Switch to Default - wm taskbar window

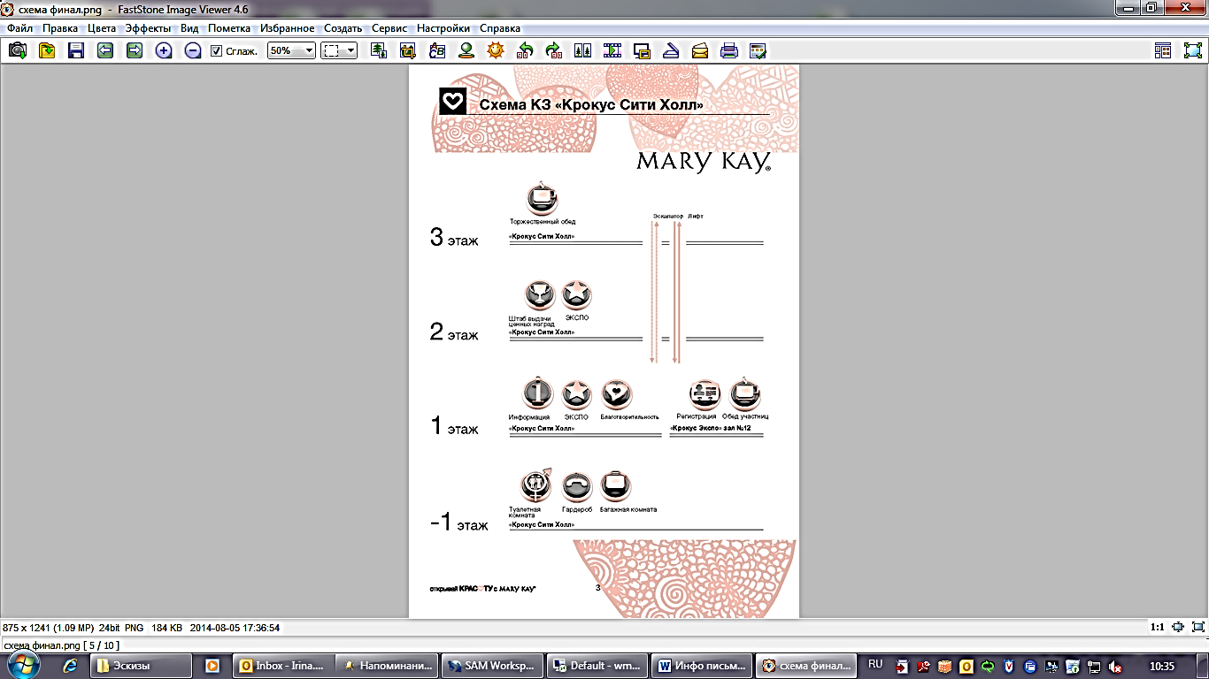[597, 666]
